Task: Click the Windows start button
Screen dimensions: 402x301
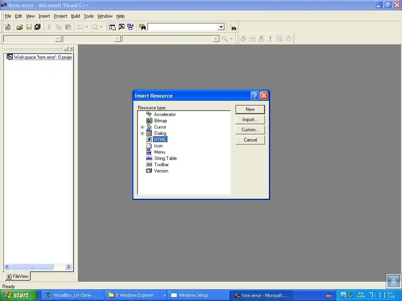Action: point(19,296)
